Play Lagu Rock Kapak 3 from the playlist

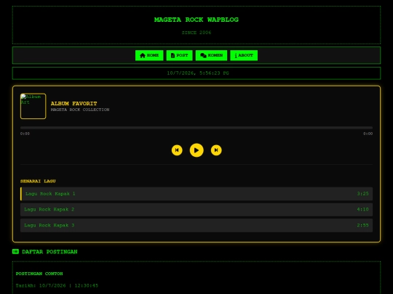[196, 225]
